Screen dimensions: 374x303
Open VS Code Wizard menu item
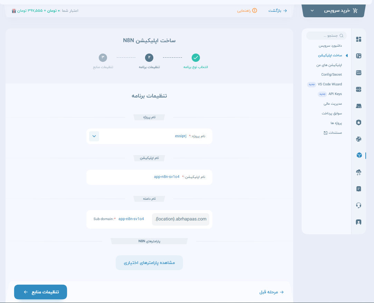[x=329, y=84]
